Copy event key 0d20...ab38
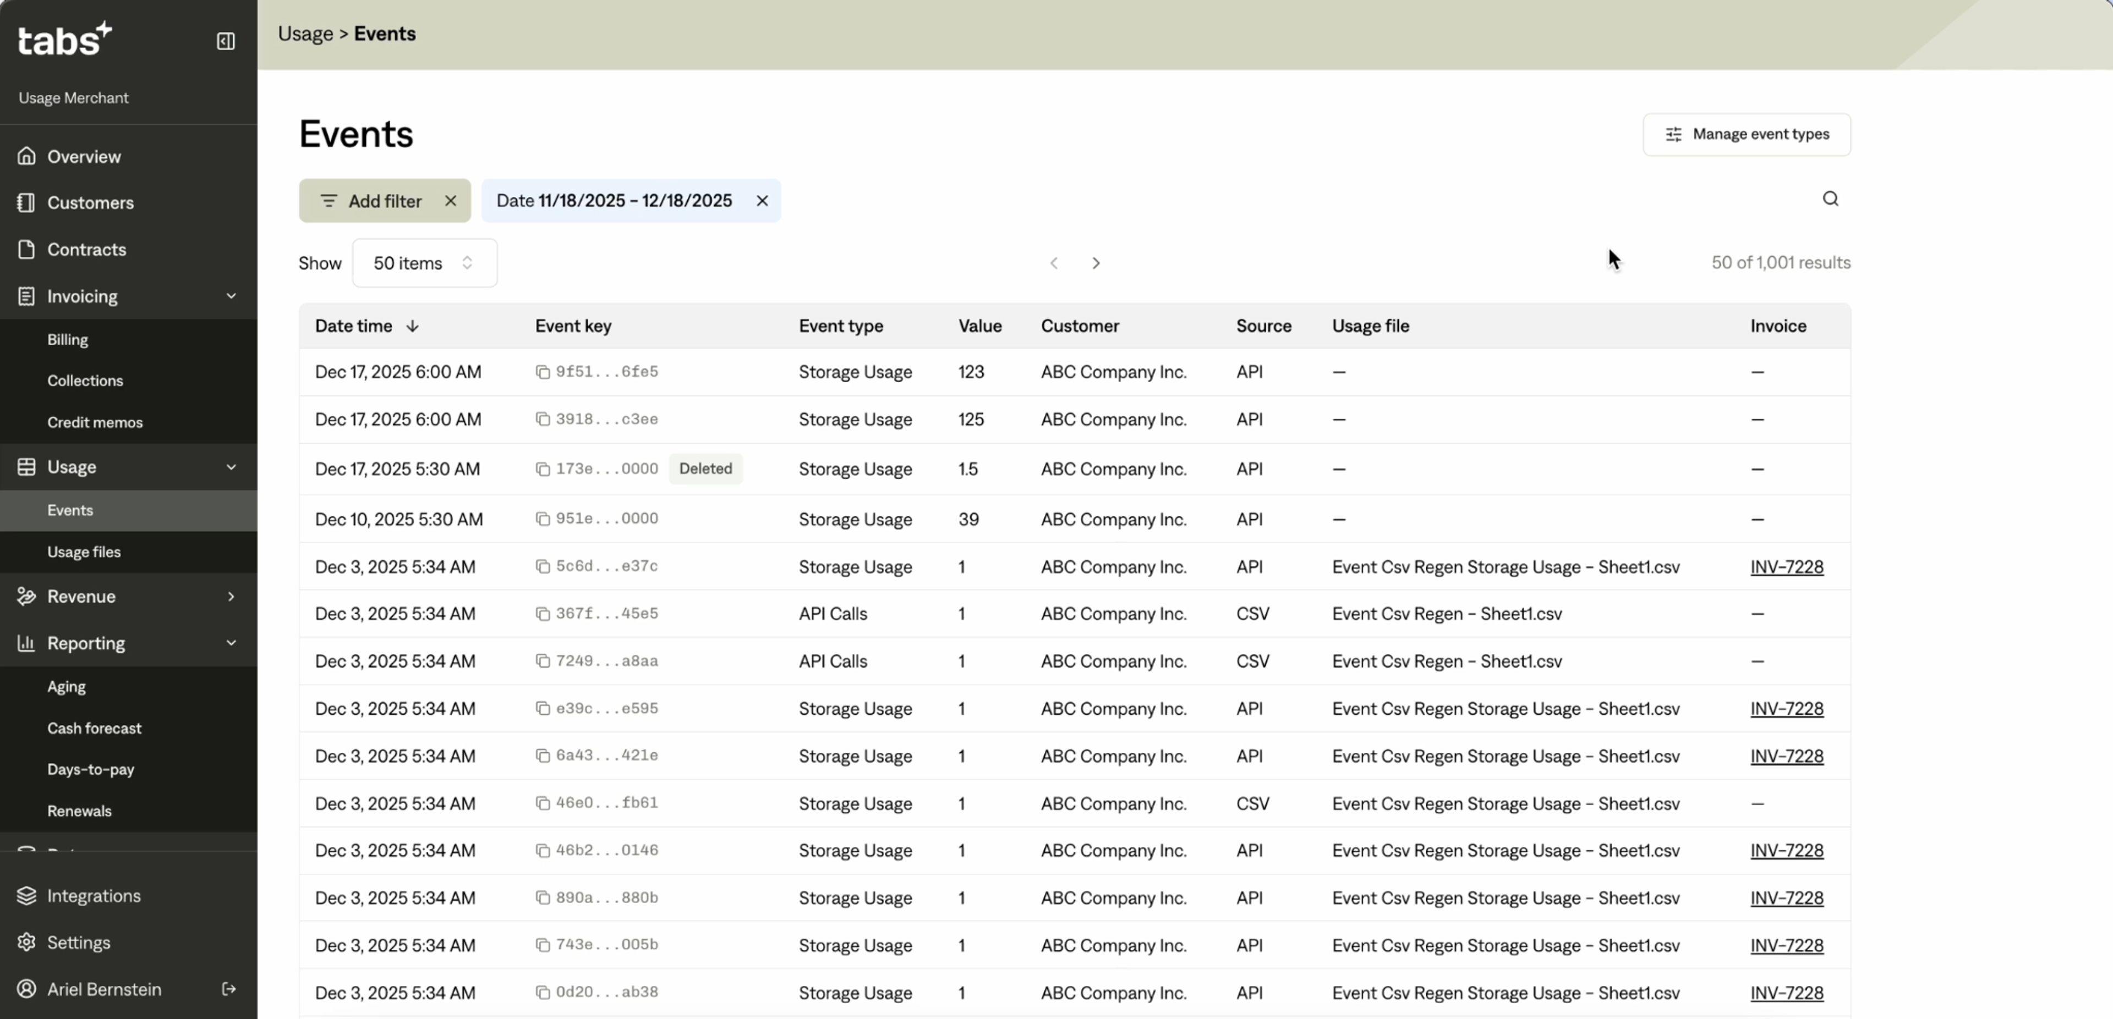Image resolution: width=2113 pixels, height=1019 pixels. pyautogui.click(x=542, y=993)
